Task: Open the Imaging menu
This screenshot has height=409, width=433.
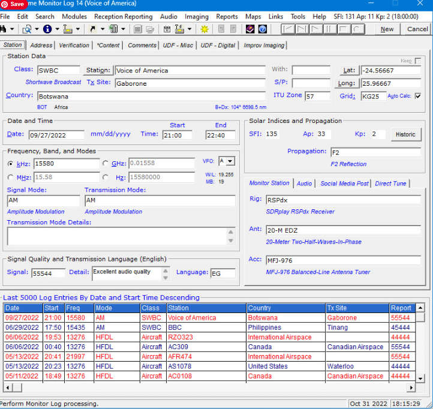Action: [196, 17]
